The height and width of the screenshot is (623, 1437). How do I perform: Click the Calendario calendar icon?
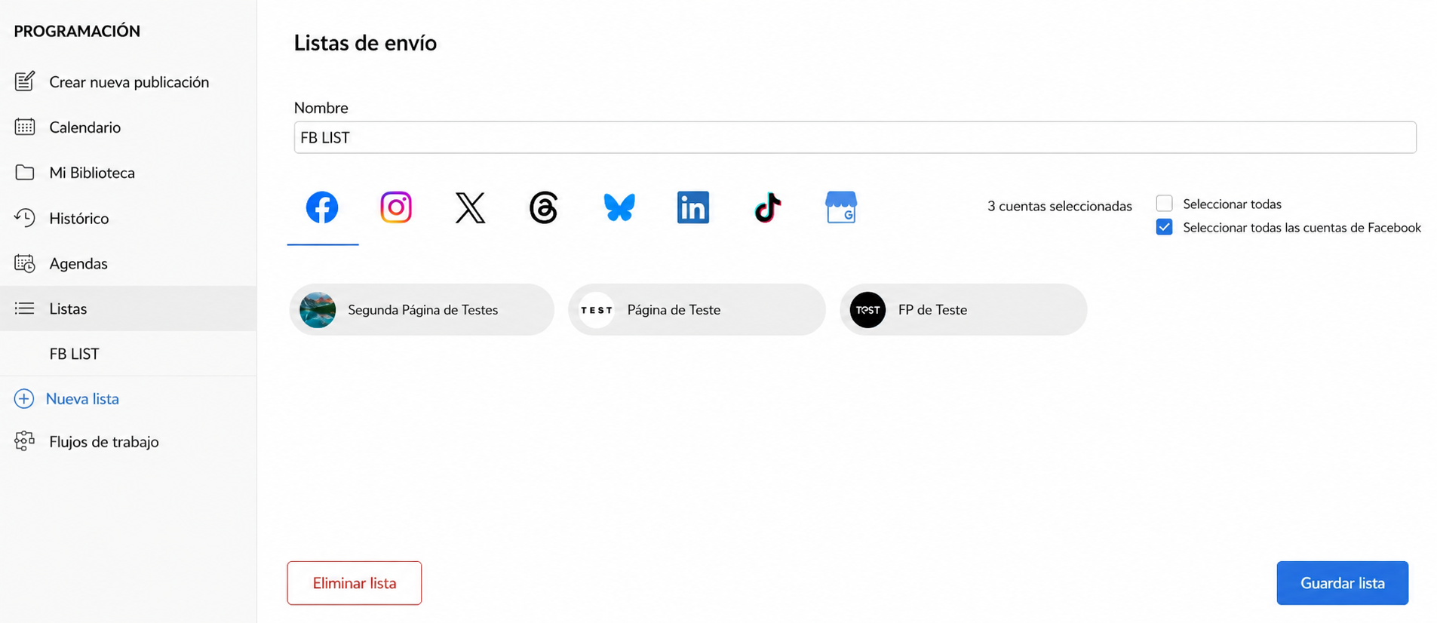coord(25,127)
